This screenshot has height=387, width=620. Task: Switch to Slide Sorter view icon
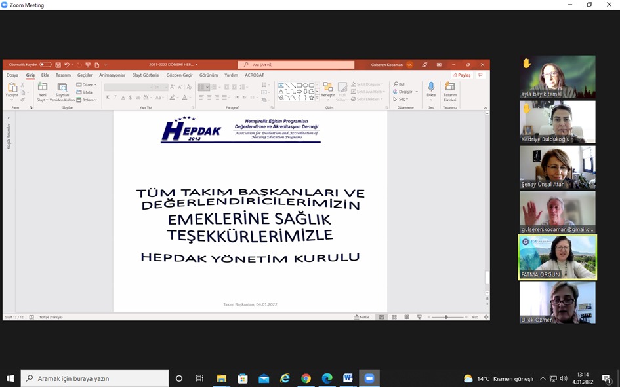coord(394,316)
